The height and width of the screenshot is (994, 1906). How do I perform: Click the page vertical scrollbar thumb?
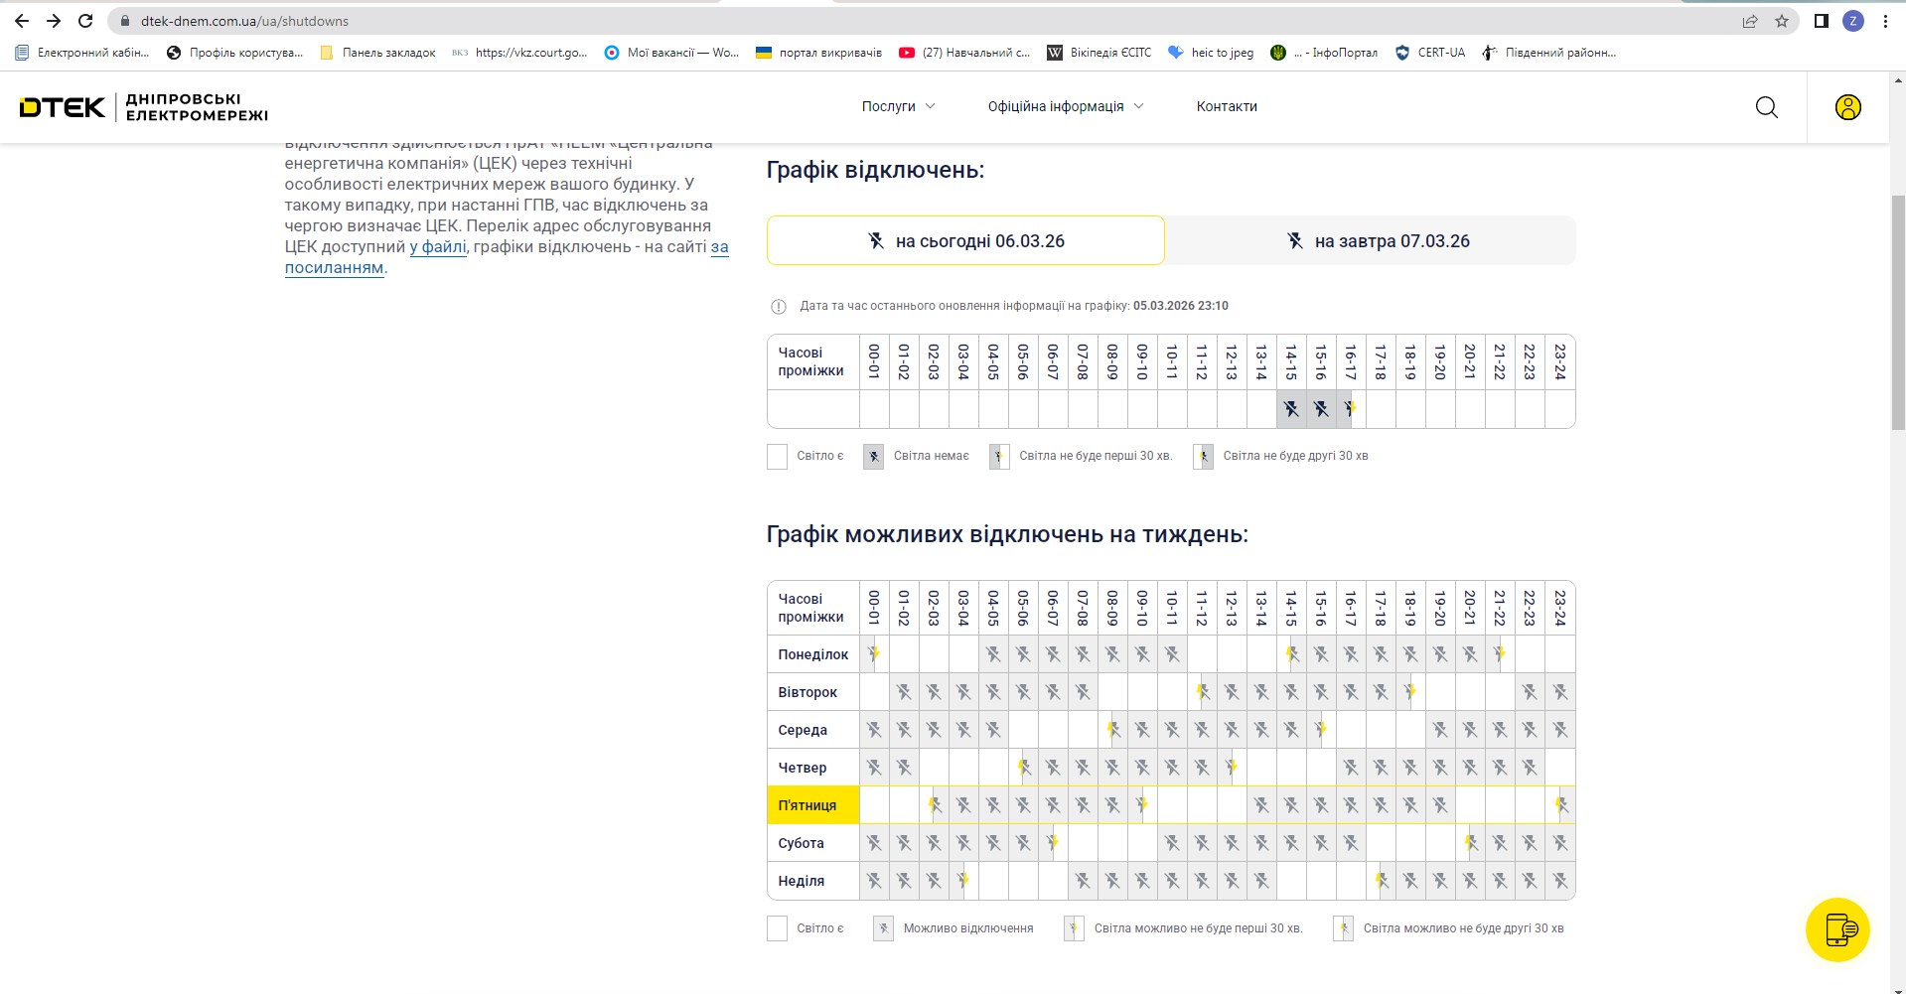1898,313
